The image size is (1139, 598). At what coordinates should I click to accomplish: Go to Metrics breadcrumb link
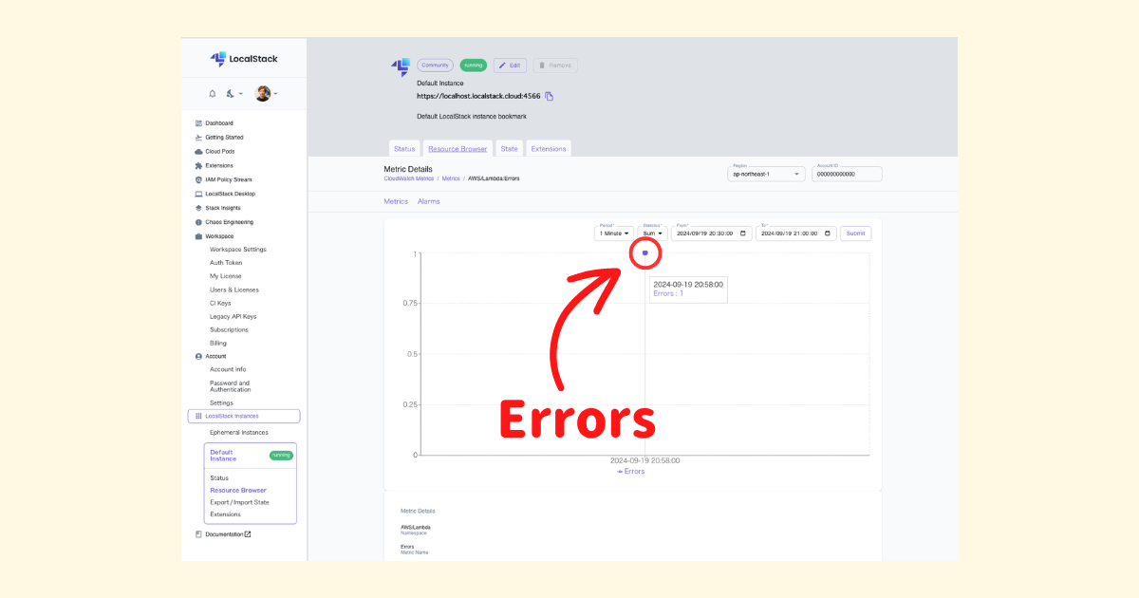[x=451, y=178]
